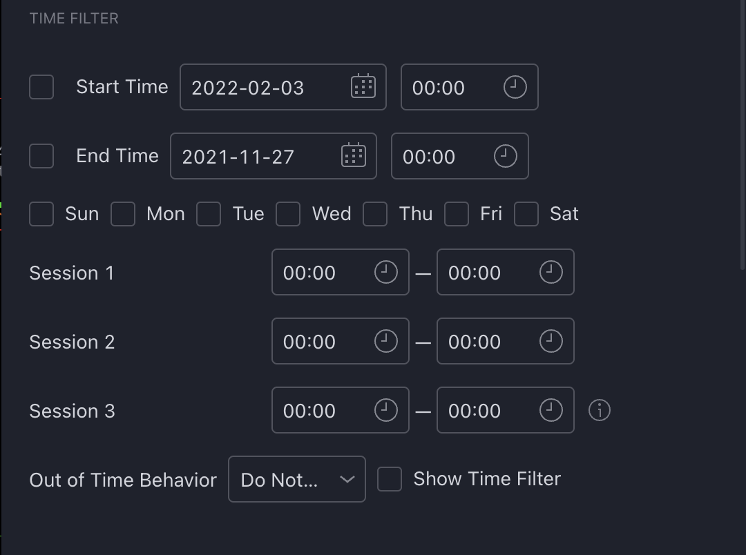Check the Wed weekday checkbox

coord(288,214)
